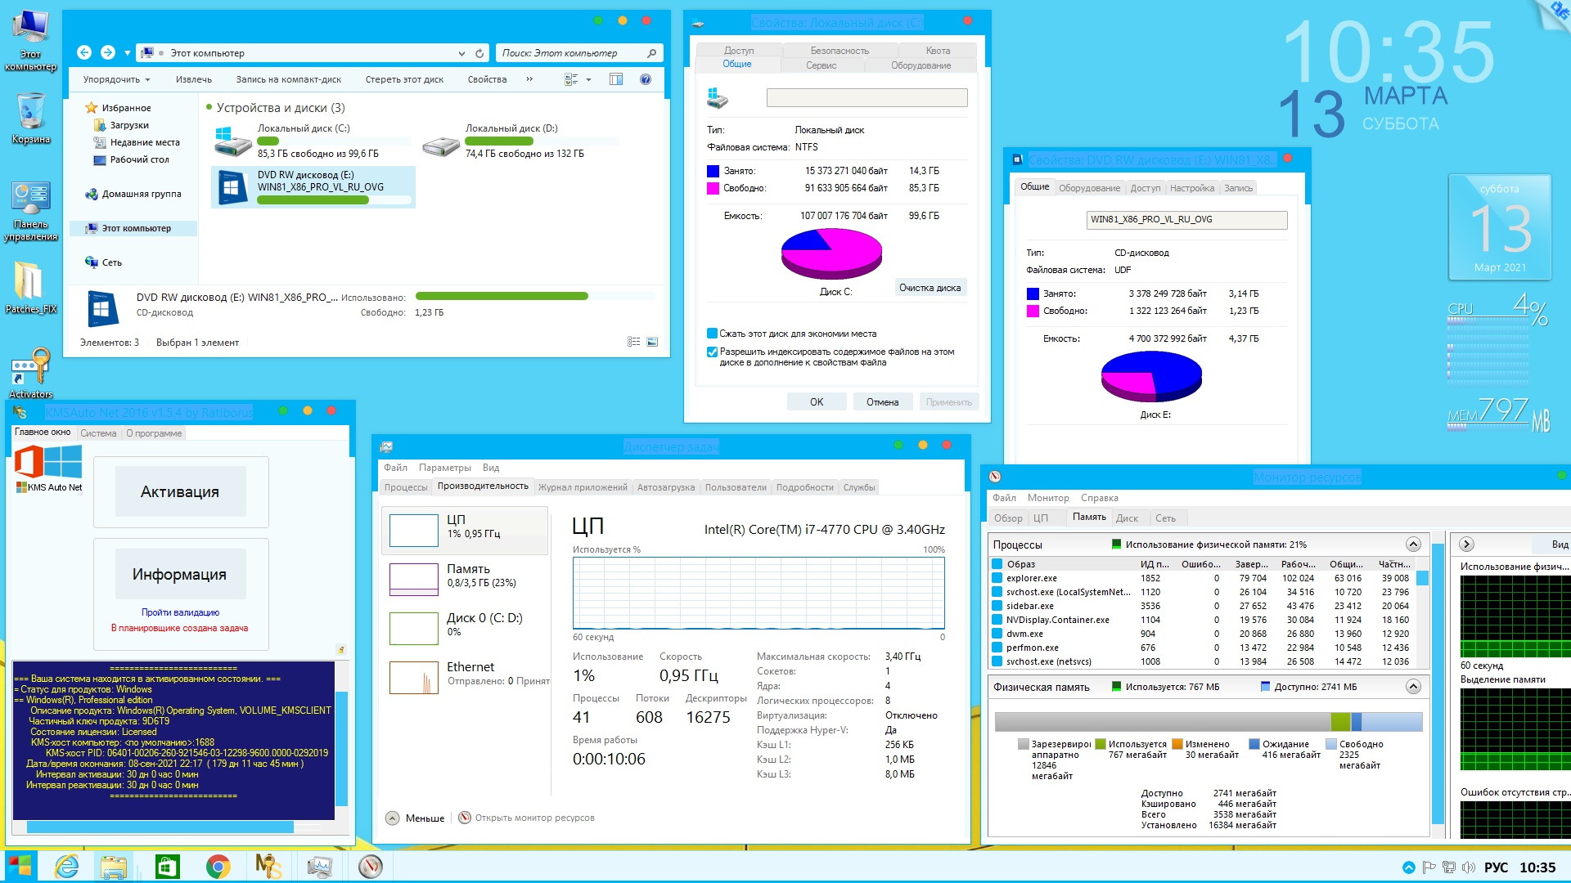Screen dimensions: 1571x883
Task: Click the refresh icon in Explorer address bar
Action: (x=479, y=53)
